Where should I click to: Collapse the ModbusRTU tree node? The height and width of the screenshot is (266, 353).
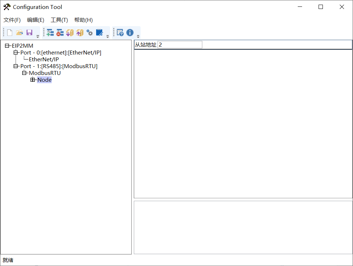click(x=24, y=73)
